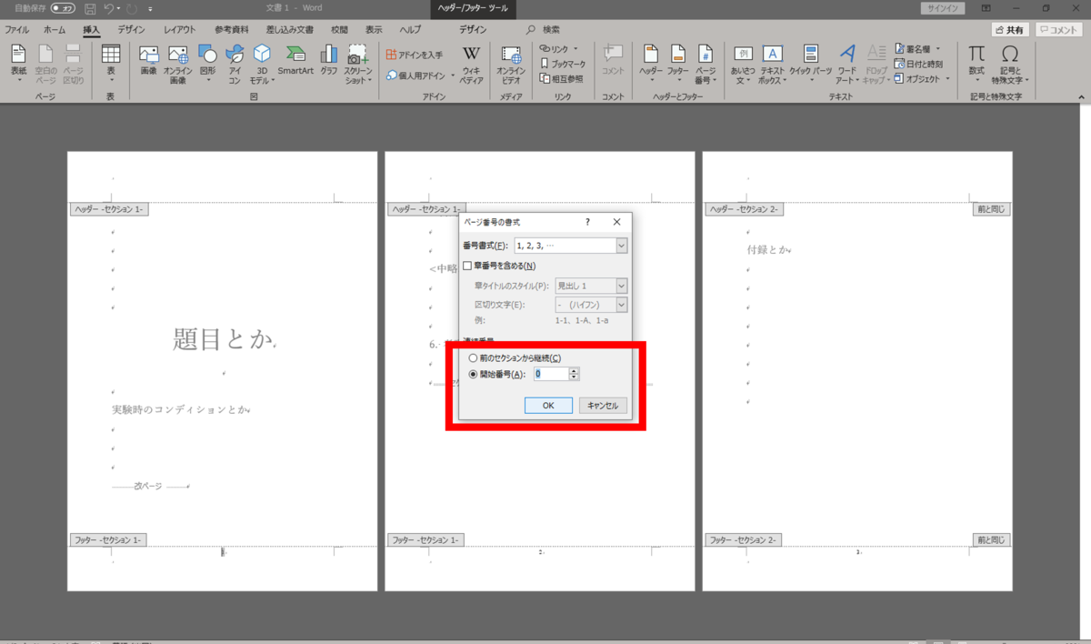Click the 開始番号 spinner up arrow
The image size is (1091, 644).
point(575,370)
